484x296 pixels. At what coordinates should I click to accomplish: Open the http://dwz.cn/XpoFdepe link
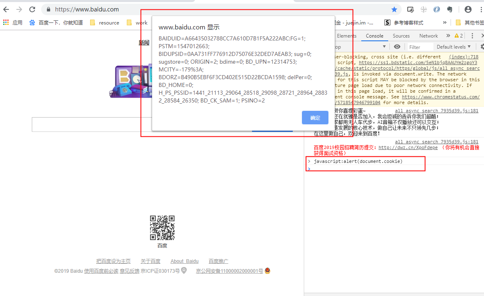tap(408, 148)
